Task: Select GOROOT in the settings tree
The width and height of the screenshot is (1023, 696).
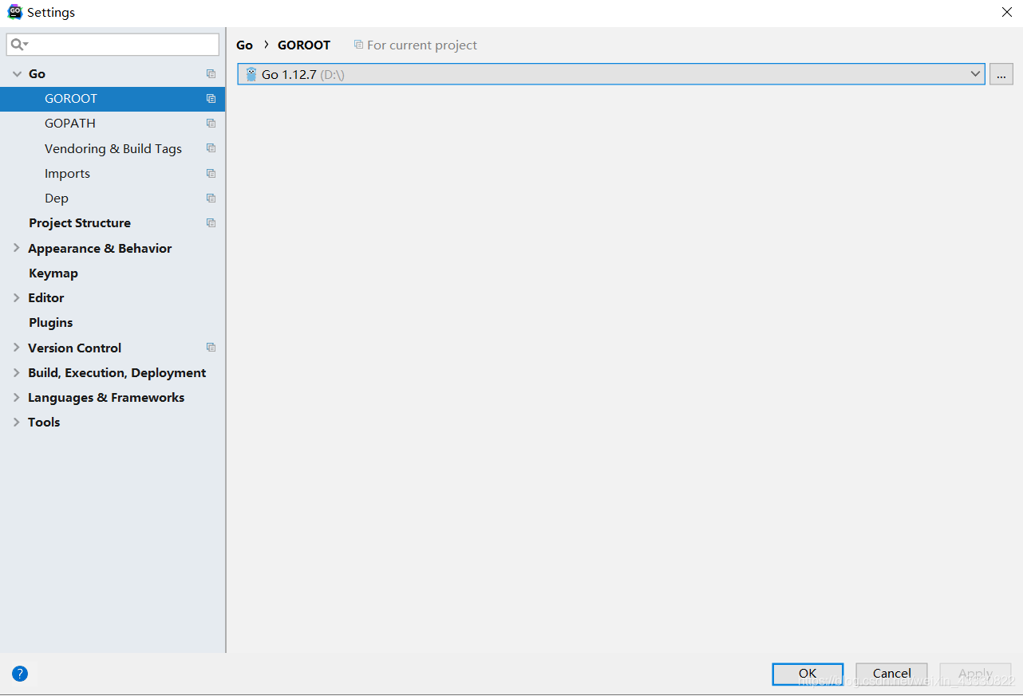Action: click(x=113, y=99)
